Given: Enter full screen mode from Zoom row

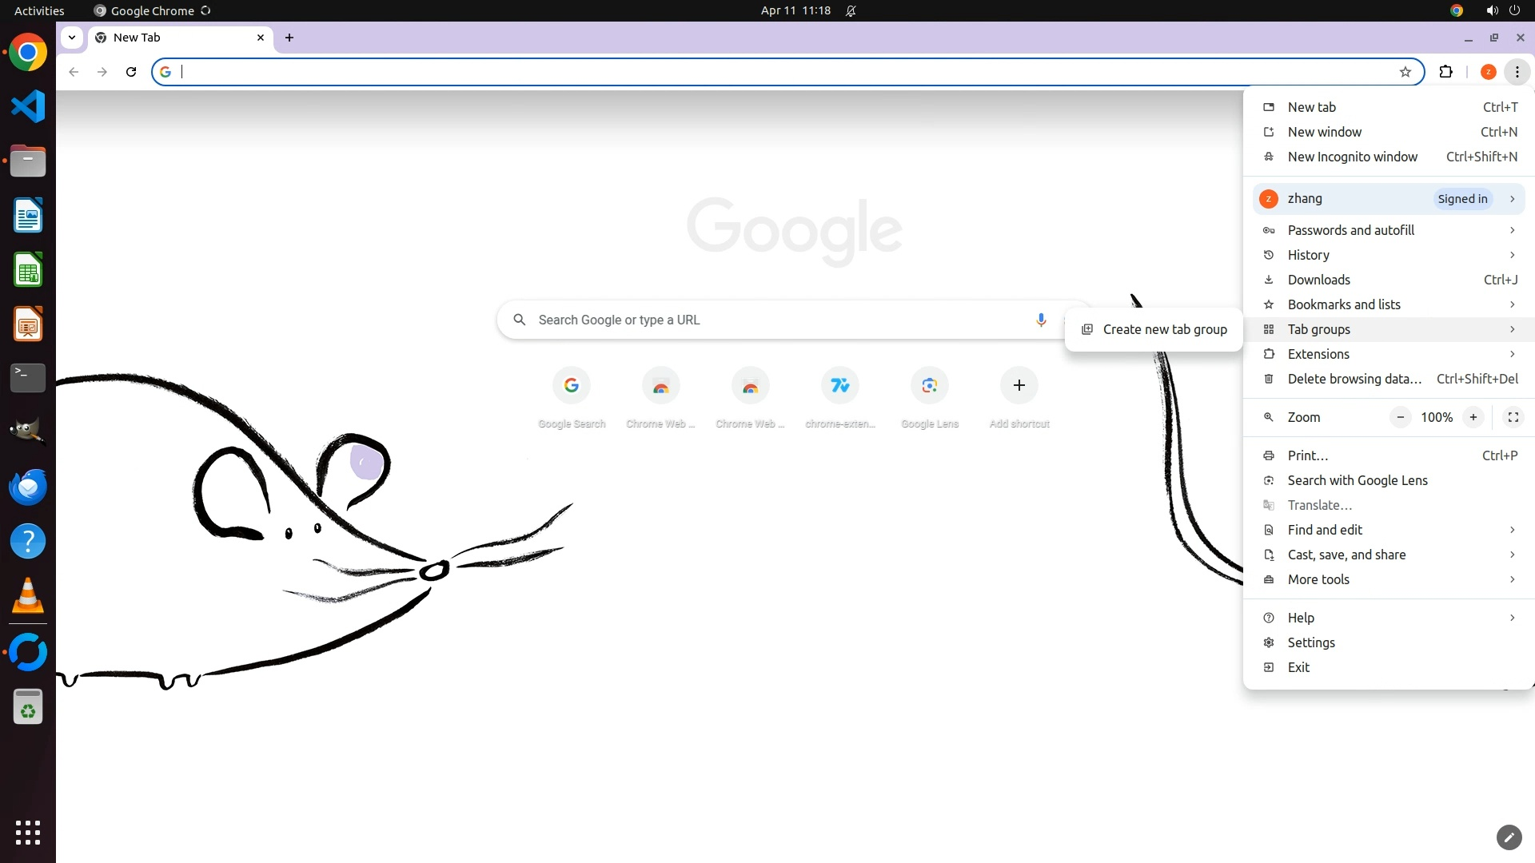Looking at the screenshot, I should point(1513,417).
